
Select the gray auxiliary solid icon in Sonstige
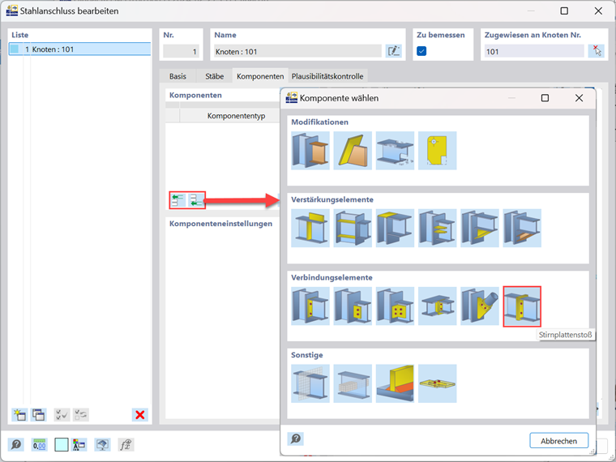coord(353,383)
